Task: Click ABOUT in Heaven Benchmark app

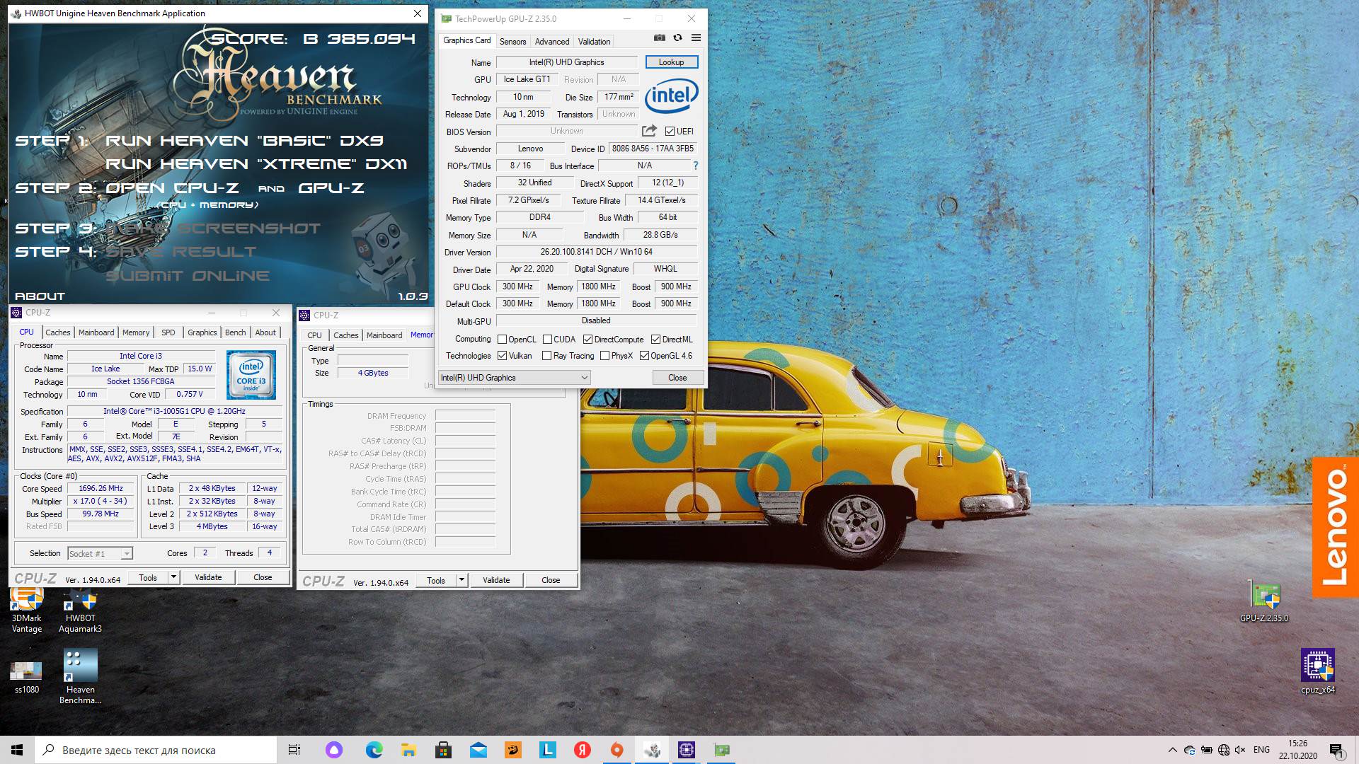Action: [40, 296]
